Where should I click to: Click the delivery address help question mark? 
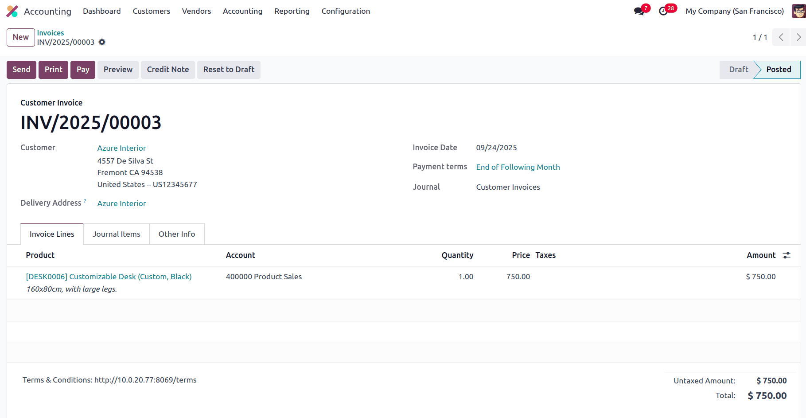click(x=85, y=201)
